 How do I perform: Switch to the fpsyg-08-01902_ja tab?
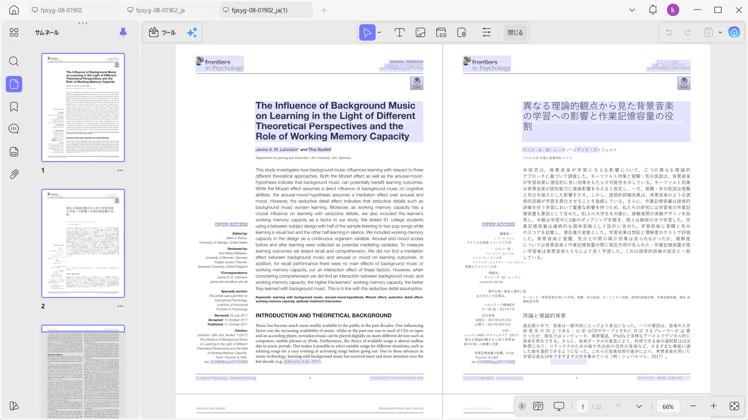point(170,10)
